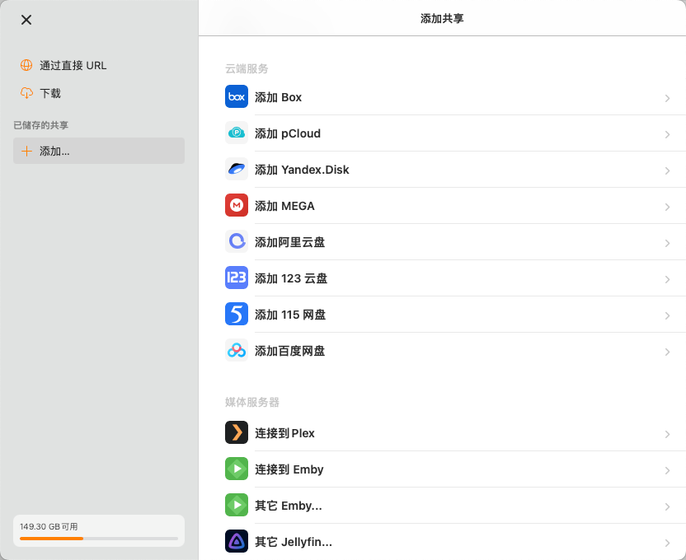Image resolution: width=686 pixels, height=560 pixels.
Task: Expand the 添加 123 云盘 row chevron
Action: 667,279
